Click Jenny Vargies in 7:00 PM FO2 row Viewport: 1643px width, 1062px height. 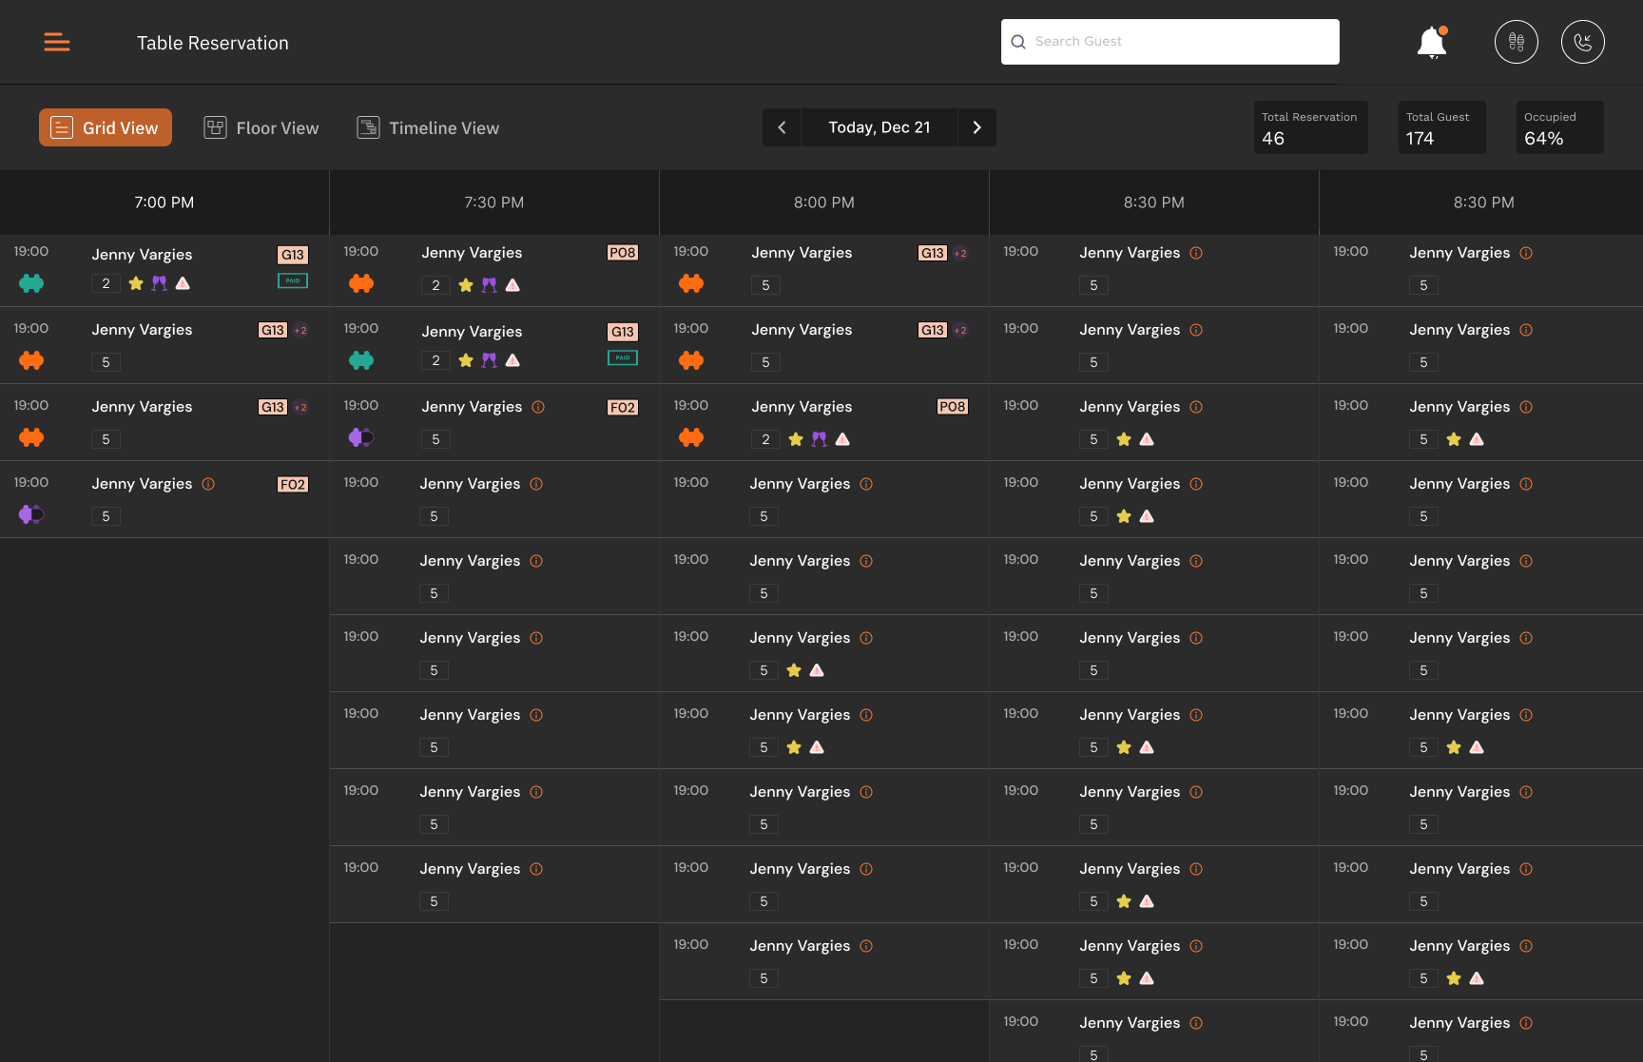(142, 484)
